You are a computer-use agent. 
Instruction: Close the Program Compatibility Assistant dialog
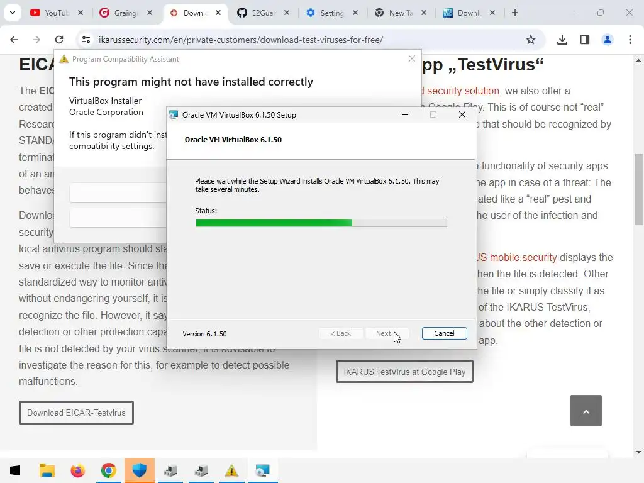[x=412, y=58]
